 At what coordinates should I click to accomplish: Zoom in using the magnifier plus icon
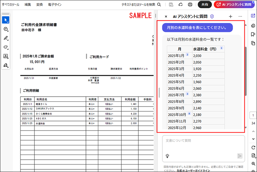pyautogui.click(x=253, y=164)
